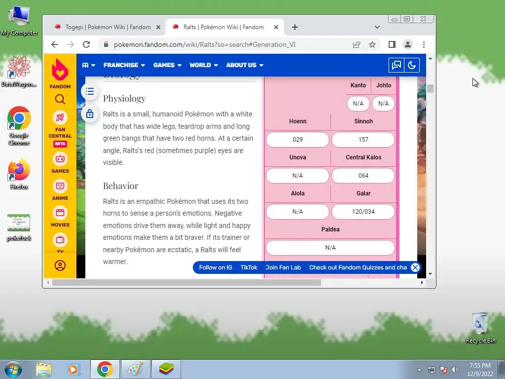Screen dimensions: 505x379
Task: Click volume speaker in system tray
Action: point(455,370)
